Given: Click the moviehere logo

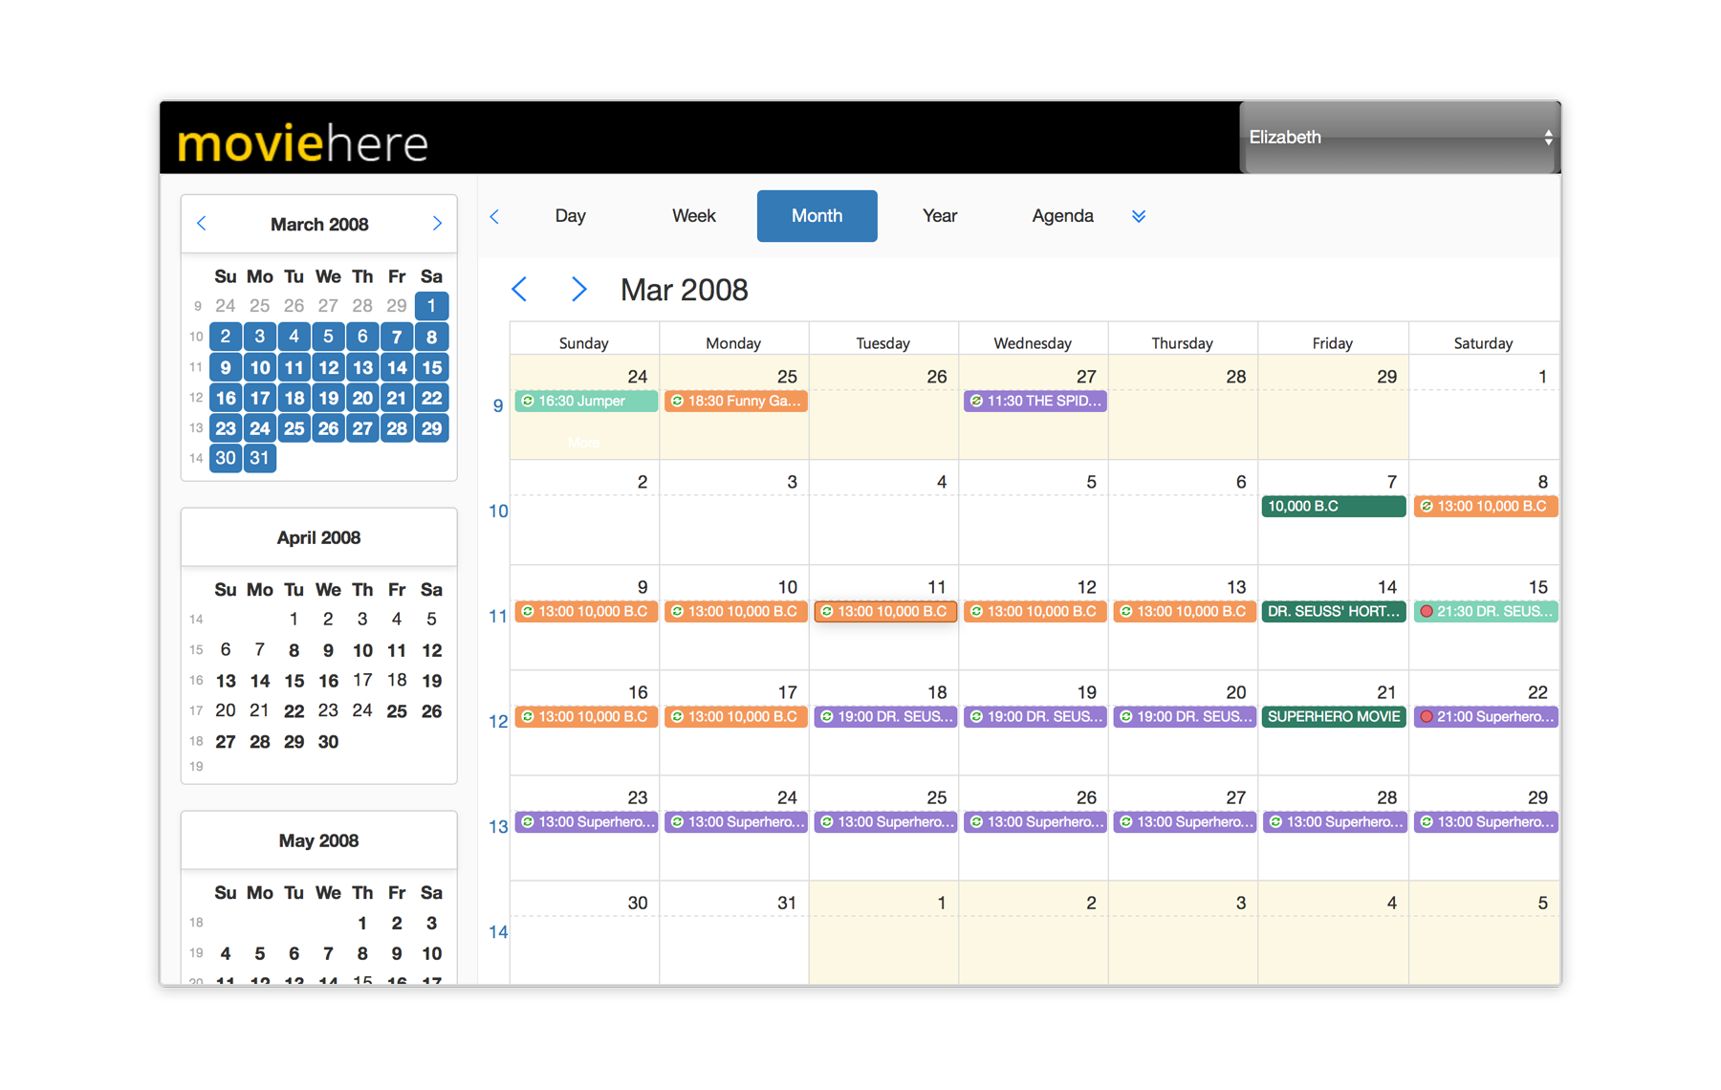Looking at the screenshot, I should point(302,143).
